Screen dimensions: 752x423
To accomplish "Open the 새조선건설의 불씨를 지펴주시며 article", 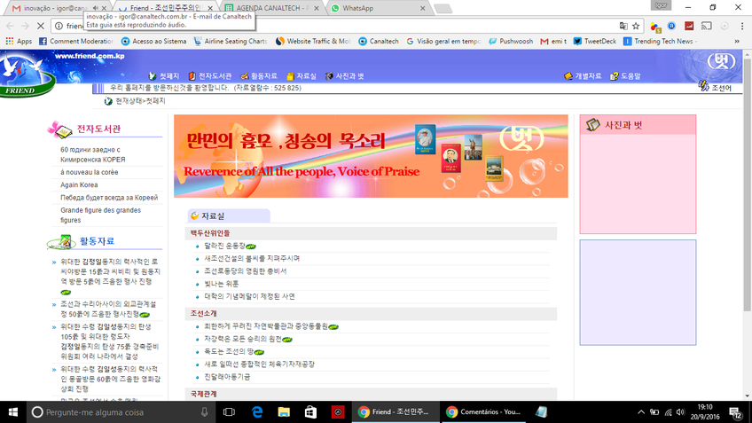I will click(252, 258).
